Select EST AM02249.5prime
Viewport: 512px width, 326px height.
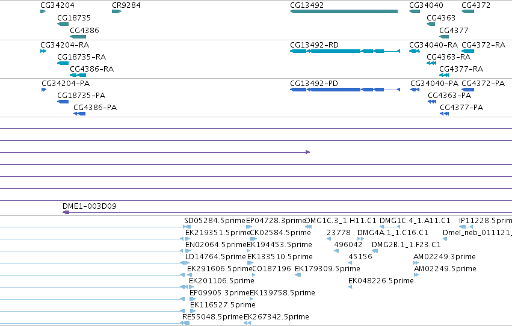pos(416,275)
